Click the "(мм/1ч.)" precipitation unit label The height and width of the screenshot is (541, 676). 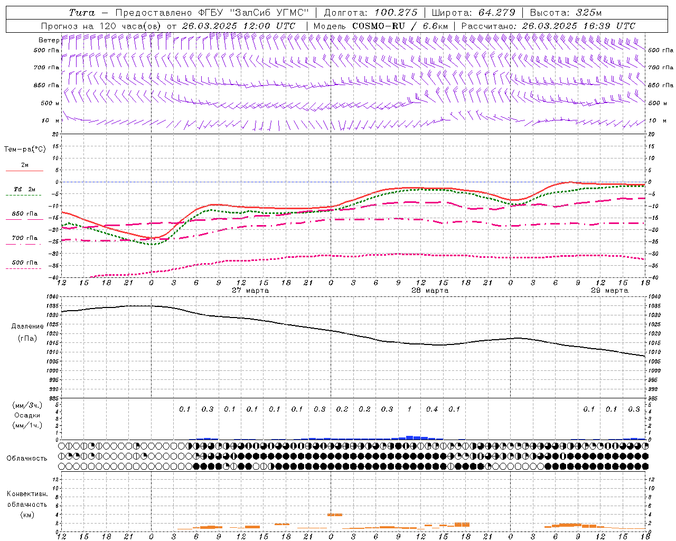pos(27,425)
